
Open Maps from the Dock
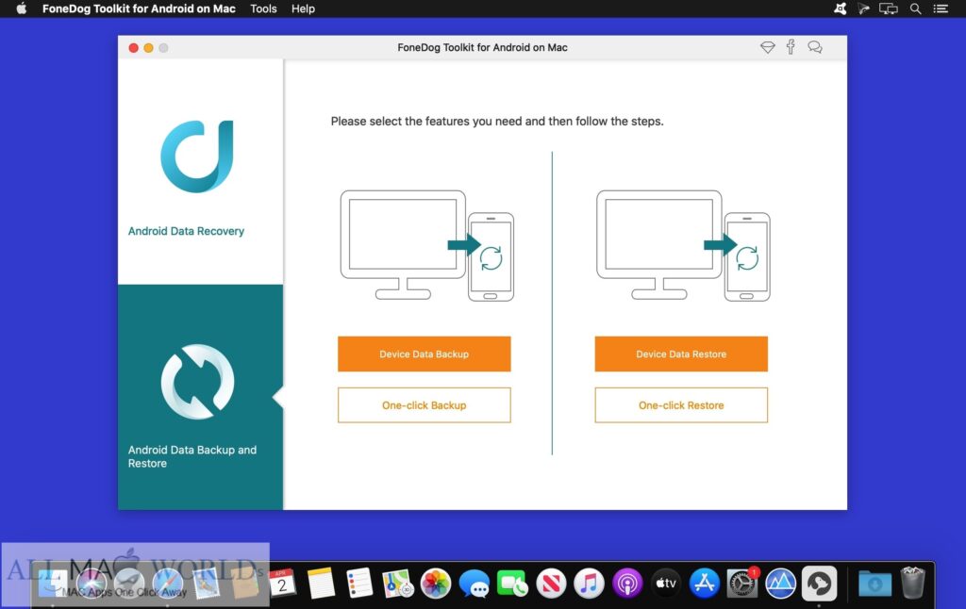pyautogui.click(x=397, y=583)
